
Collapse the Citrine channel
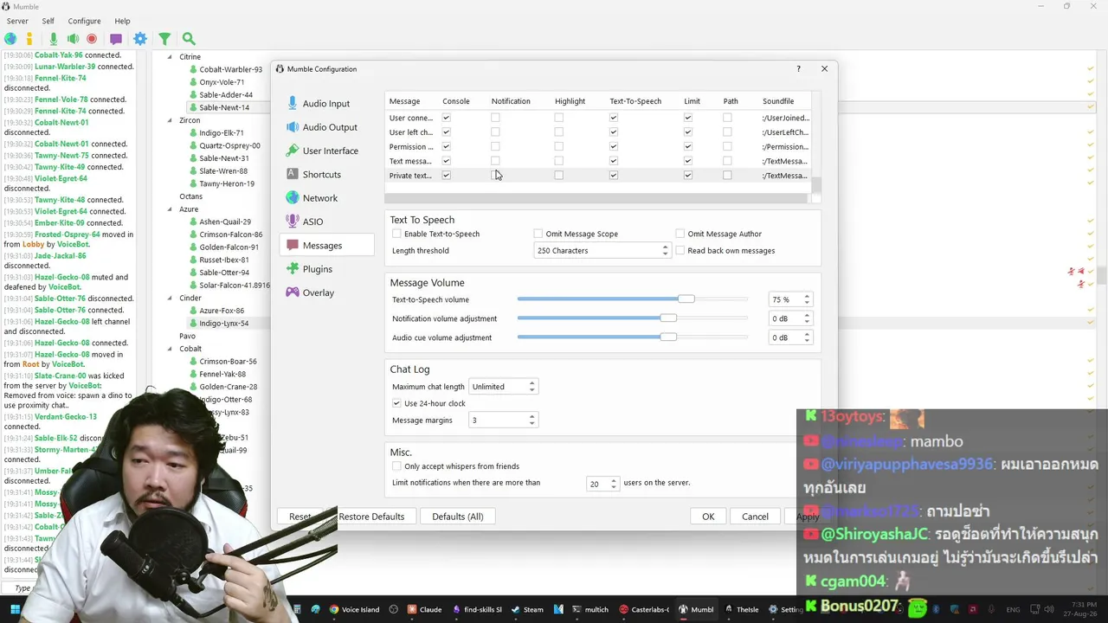(x=170, y=57)
